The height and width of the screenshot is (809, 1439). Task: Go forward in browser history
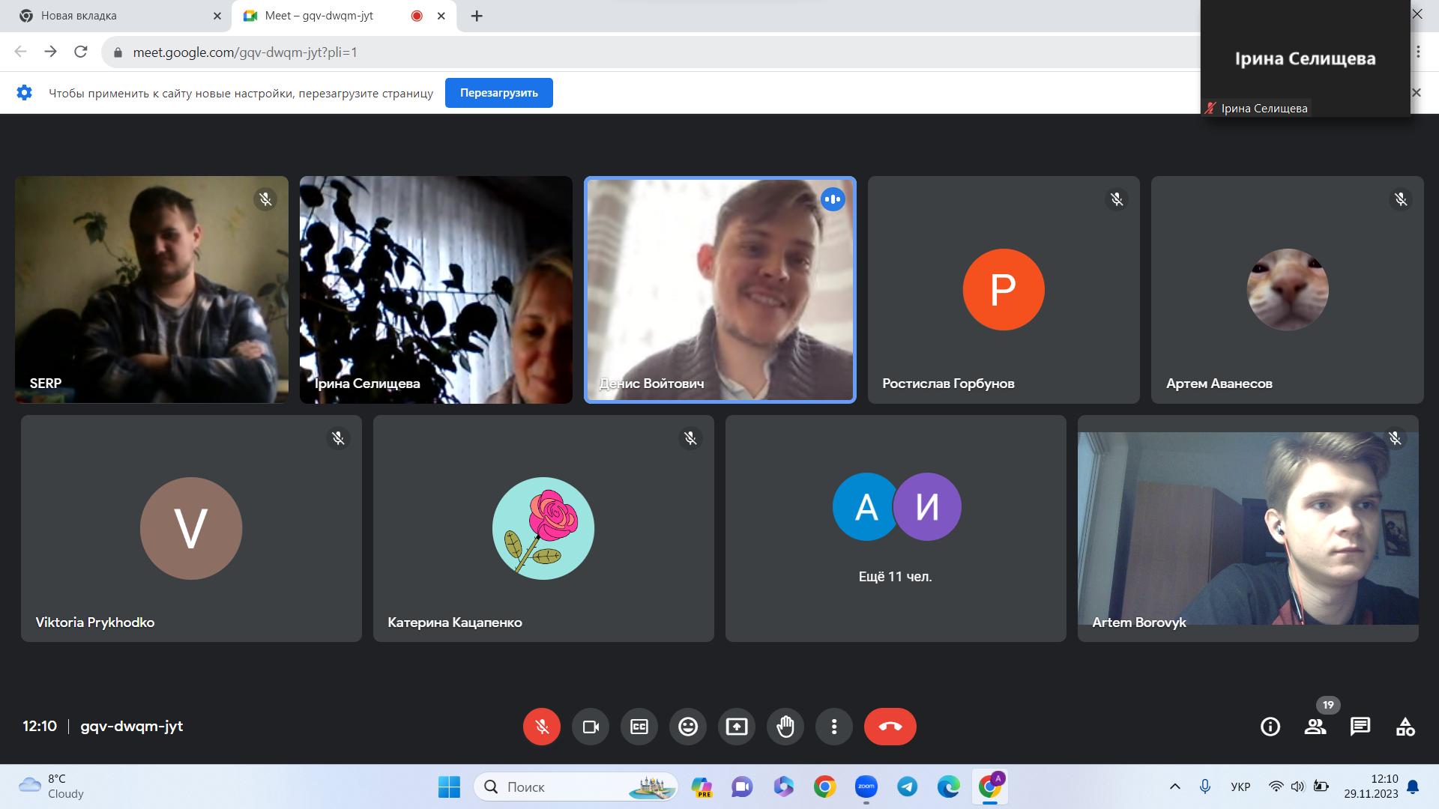[50, 52]
